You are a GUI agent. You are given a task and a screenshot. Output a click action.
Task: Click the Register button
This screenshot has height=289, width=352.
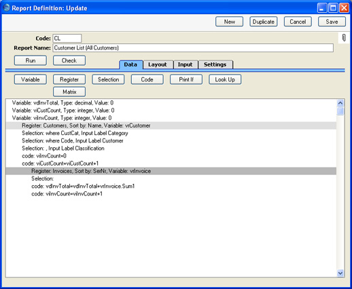tap(69, 79)
